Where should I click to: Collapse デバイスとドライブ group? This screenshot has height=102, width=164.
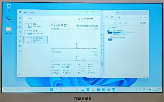[106, 28]
